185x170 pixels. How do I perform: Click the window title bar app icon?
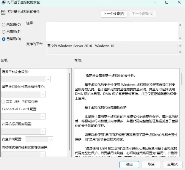pos(3,2)
